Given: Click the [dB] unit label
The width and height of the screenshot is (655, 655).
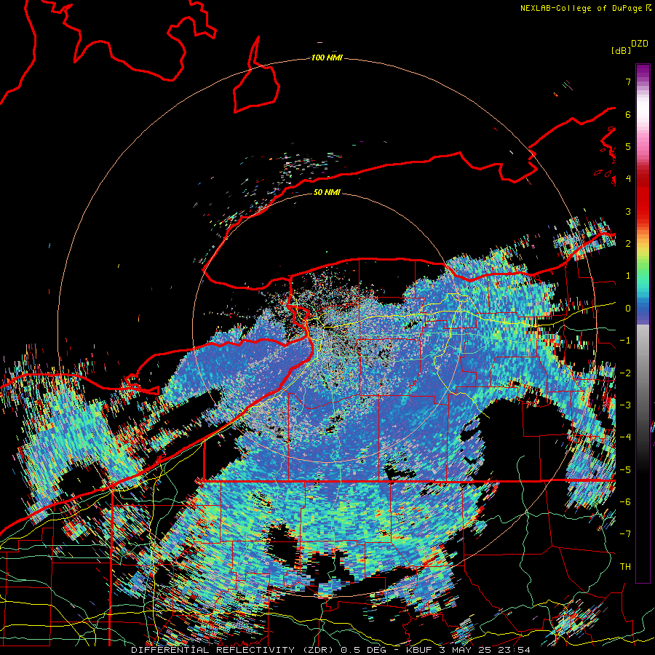Looking at the screenshot, I should (621, 50).
